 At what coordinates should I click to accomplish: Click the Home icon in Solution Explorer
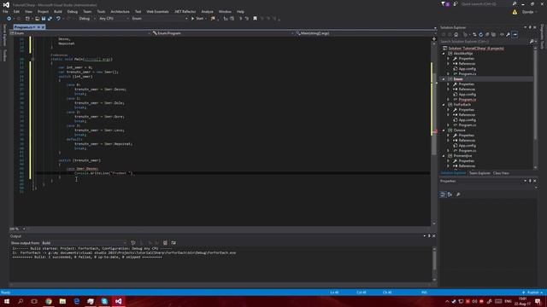point(456,35)
